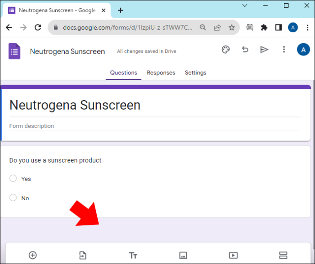
Task: Click the Import questions icon
Action: (x=83, y=255)
